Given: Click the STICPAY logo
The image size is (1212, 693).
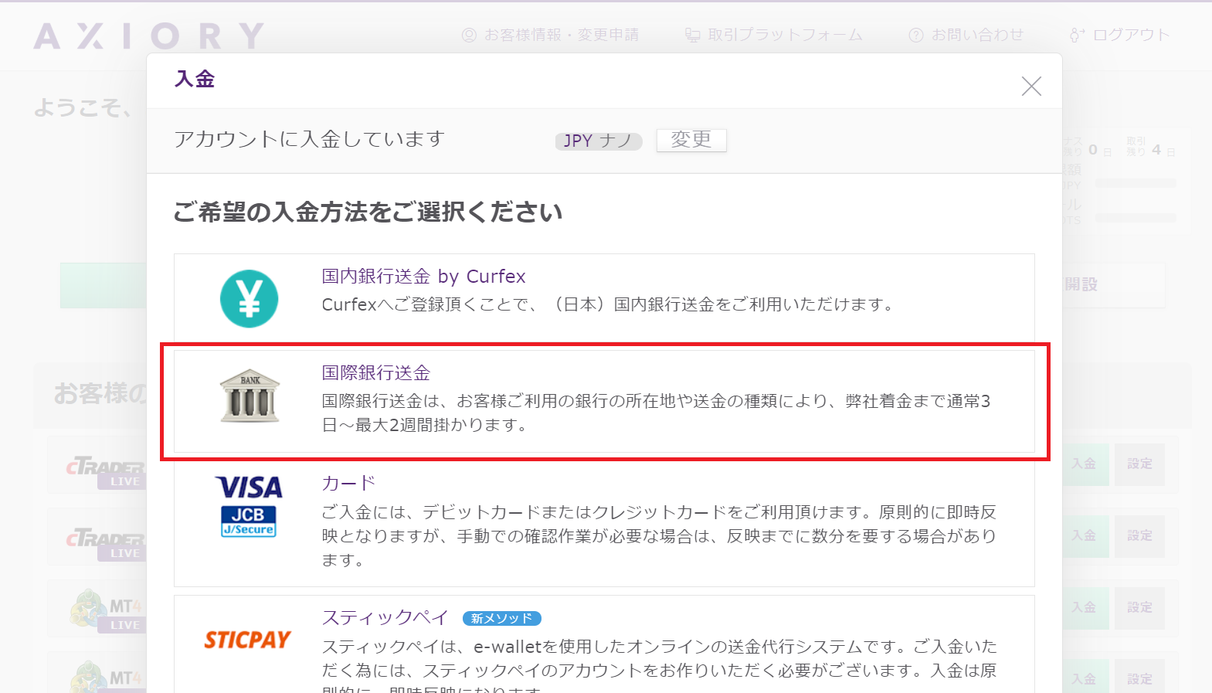Looking at the screenshot, I should [x=248, y=640].
